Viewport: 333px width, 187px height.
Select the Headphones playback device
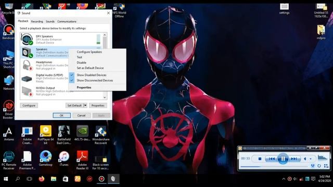pos(44,65)
